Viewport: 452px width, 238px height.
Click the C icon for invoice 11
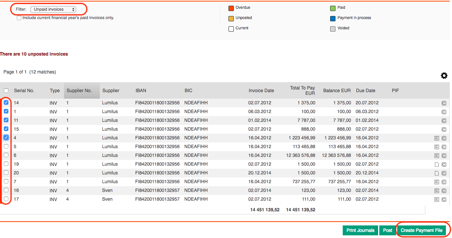444,121
